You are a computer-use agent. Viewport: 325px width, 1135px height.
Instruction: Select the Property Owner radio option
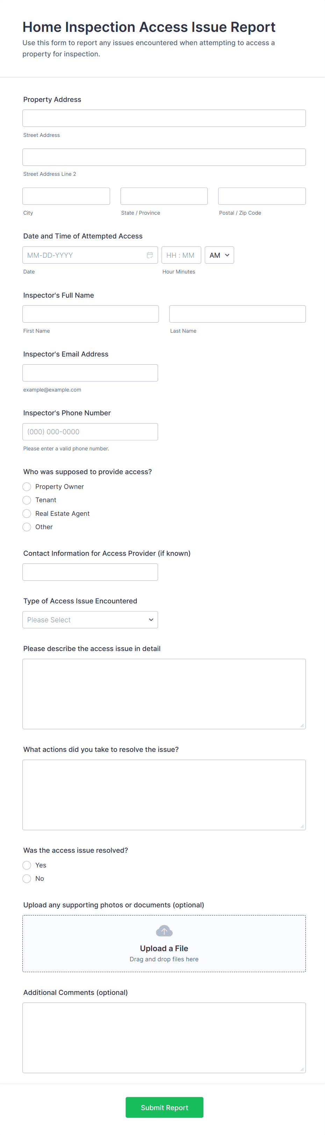[x=27, y=486]
